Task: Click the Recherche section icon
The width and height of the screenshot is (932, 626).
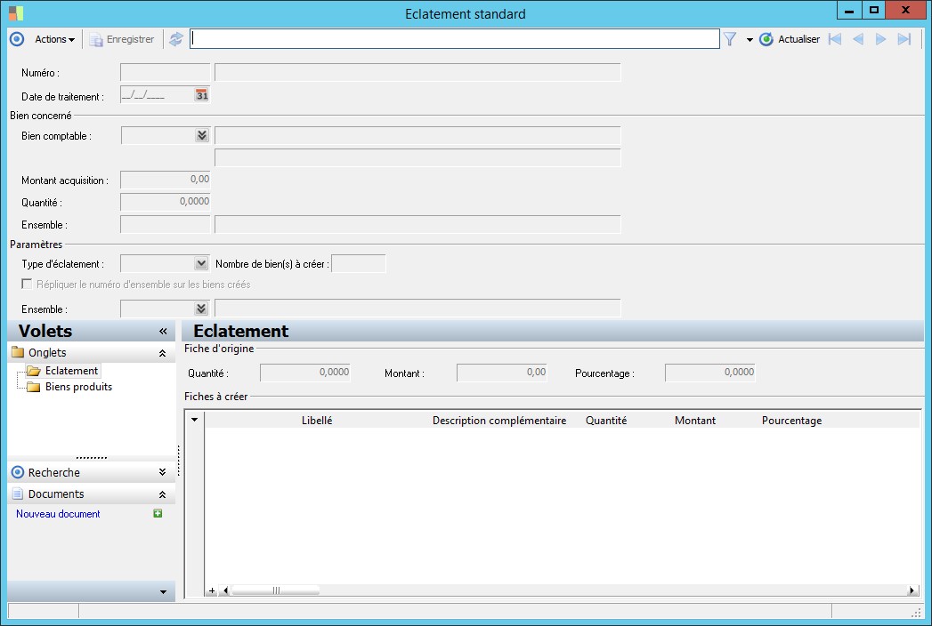Action: (18, 472)
